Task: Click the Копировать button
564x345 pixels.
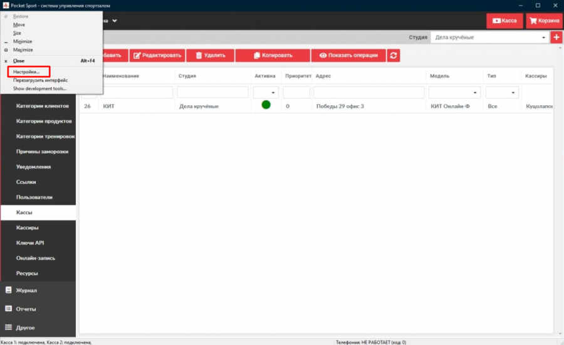Action: [x=272, y=55]
